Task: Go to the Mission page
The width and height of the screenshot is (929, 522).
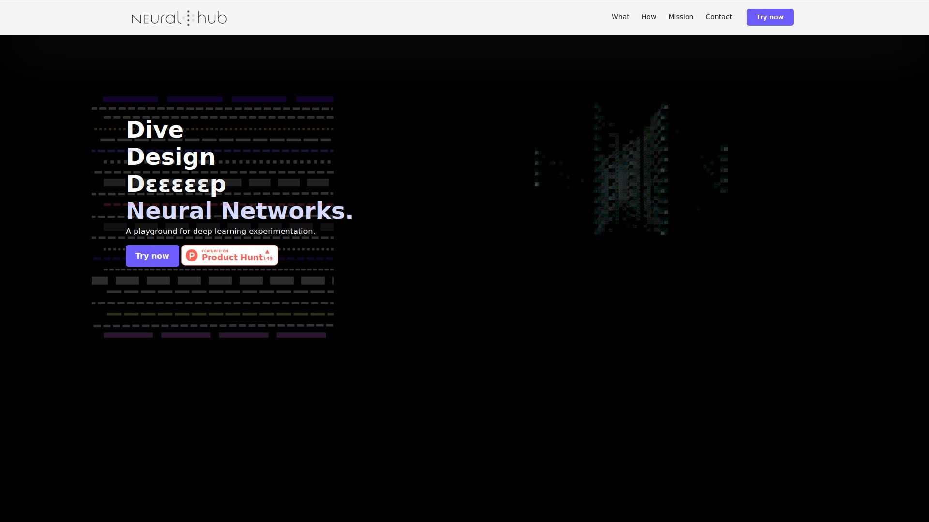Action: pos(681,17)
